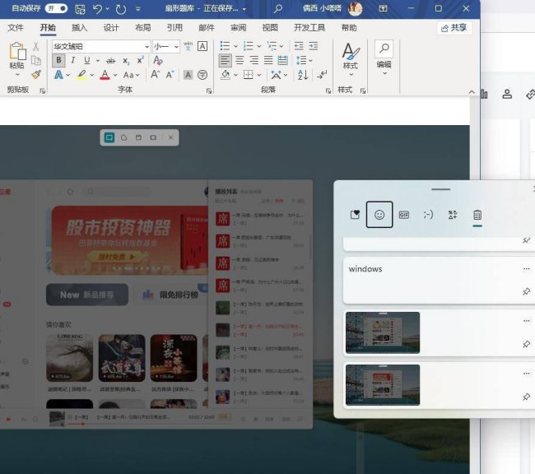Open the font name 华文琥珀 dropdown
Screen dimensions: 535x474
click(147, 47)
